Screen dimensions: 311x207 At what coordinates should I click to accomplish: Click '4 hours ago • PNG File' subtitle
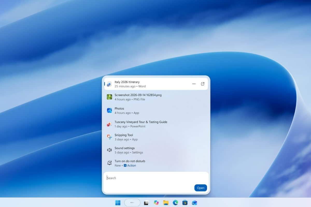click(x=130, y=99)
